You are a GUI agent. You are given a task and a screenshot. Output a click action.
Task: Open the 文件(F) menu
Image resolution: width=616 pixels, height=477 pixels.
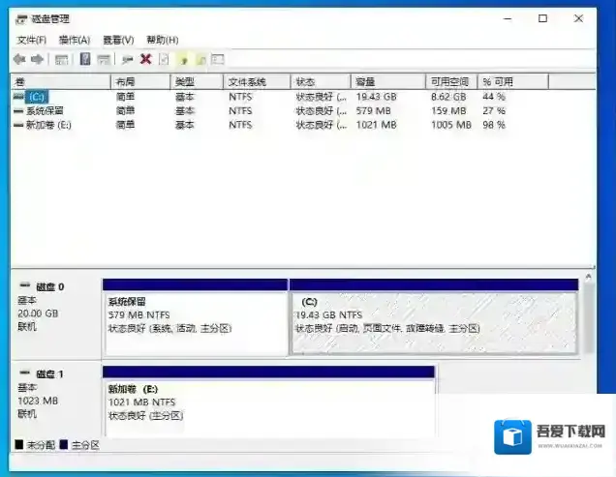31,40
